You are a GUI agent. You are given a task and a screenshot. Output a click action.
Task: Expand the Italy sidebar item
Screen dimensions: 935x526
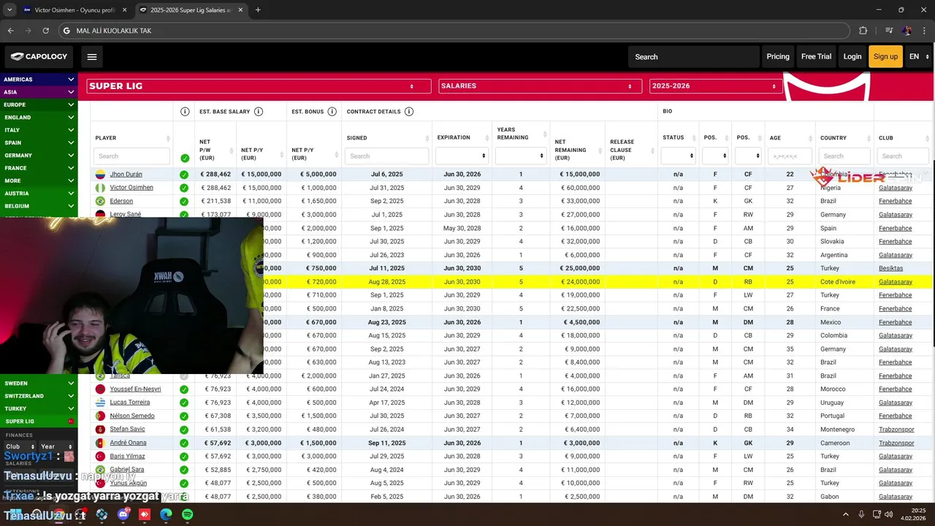pos(39,130)
